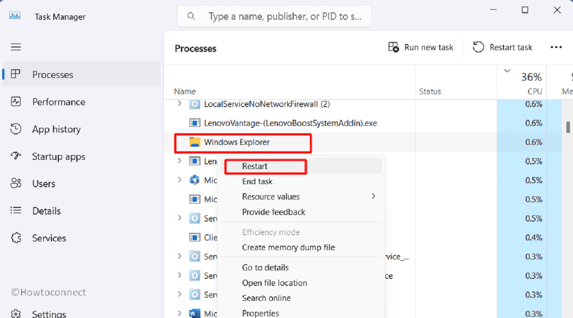Image resolution: width=573 pixels, height=318 pixels.
Task: Choose Properties in the context menu
Action: point(300,313)
